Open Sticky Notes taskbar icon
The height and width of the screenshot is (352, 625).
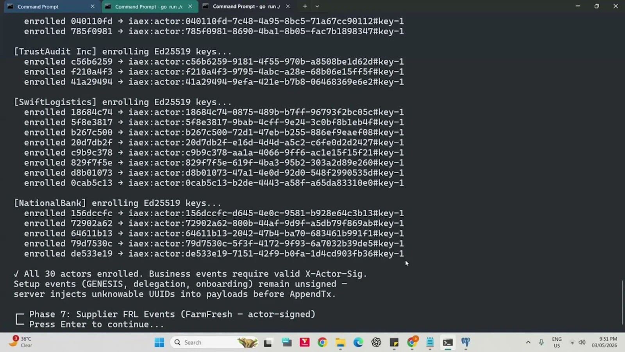pos(394,343)
